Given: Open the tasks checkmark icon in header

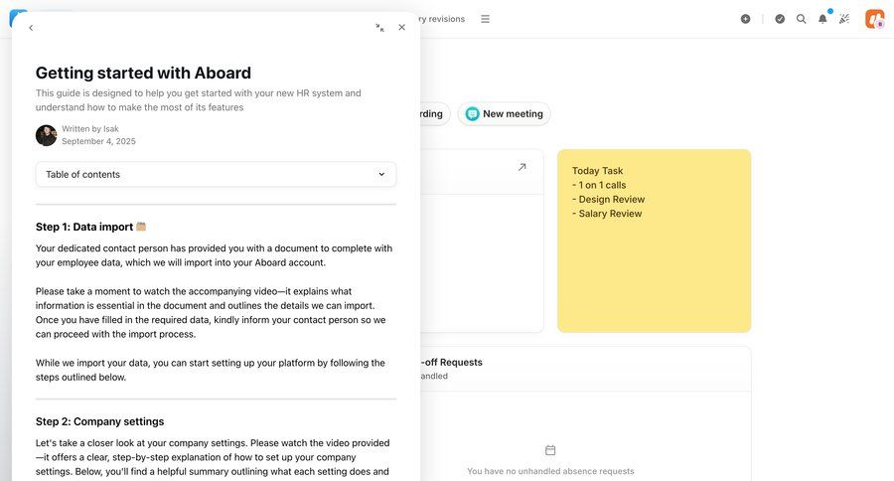Looking at the screenshot, I should point(780,19).
